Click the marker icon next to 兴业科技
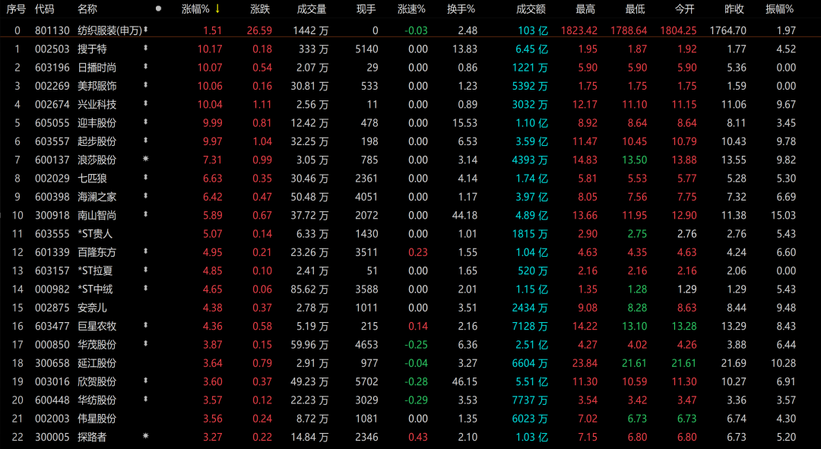Image resolution: width=821 pixels, height=449 pixels. [145, 103]
